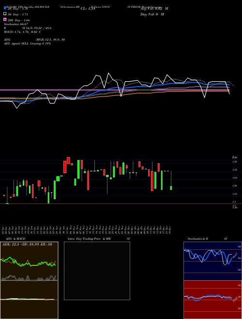Click the 'SI 14/5: 33.22 / 48.6' value

[x=36, y=28]
